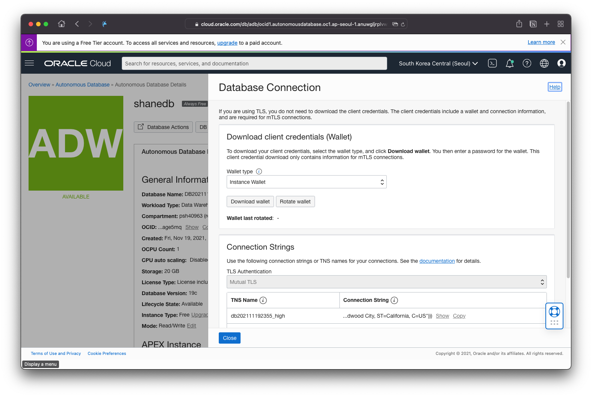The height and width of the screenshot is (397, 592).
Task: Click Rotate wallet button
Action: 295,202
